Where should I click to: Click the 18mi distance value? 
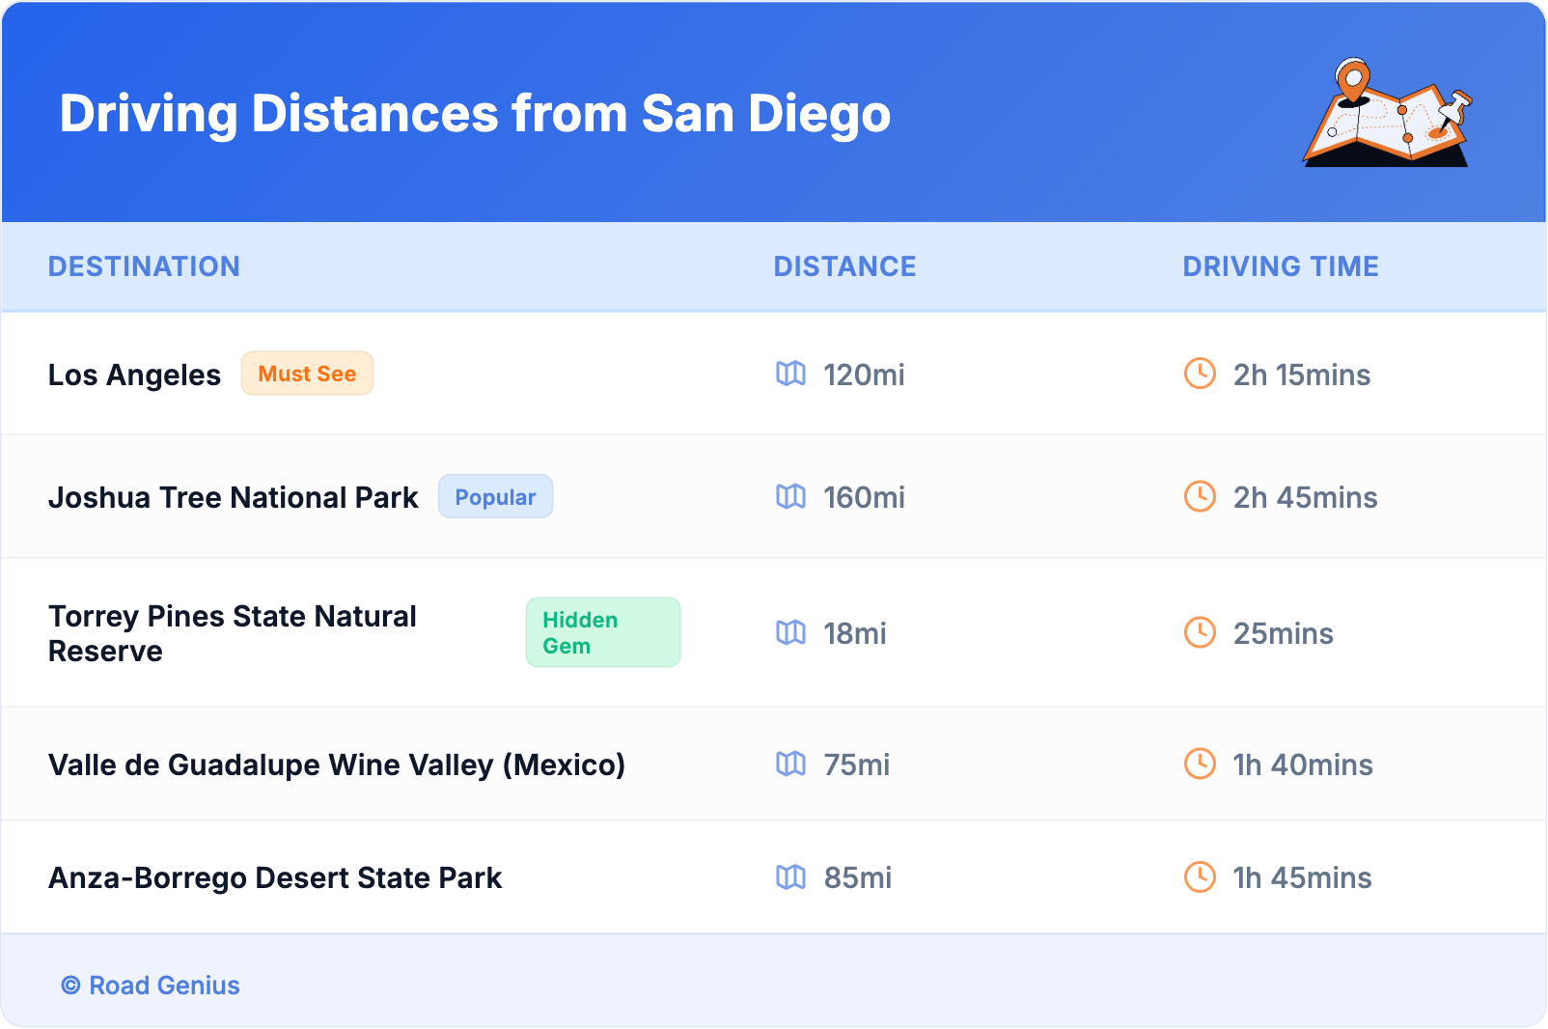point(854,633)
